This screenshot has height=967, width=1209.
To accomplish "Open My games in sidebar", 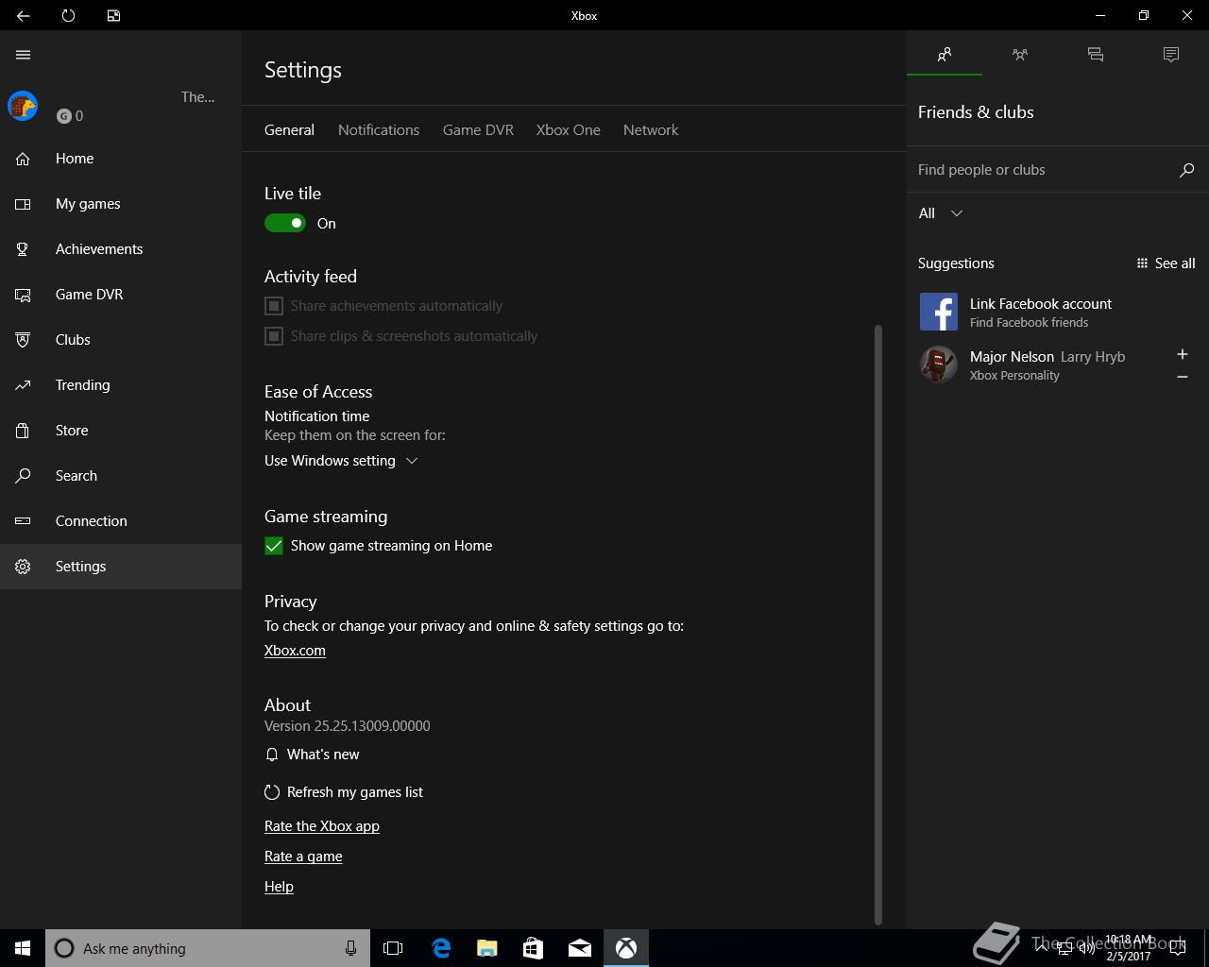I will (121, 204).
